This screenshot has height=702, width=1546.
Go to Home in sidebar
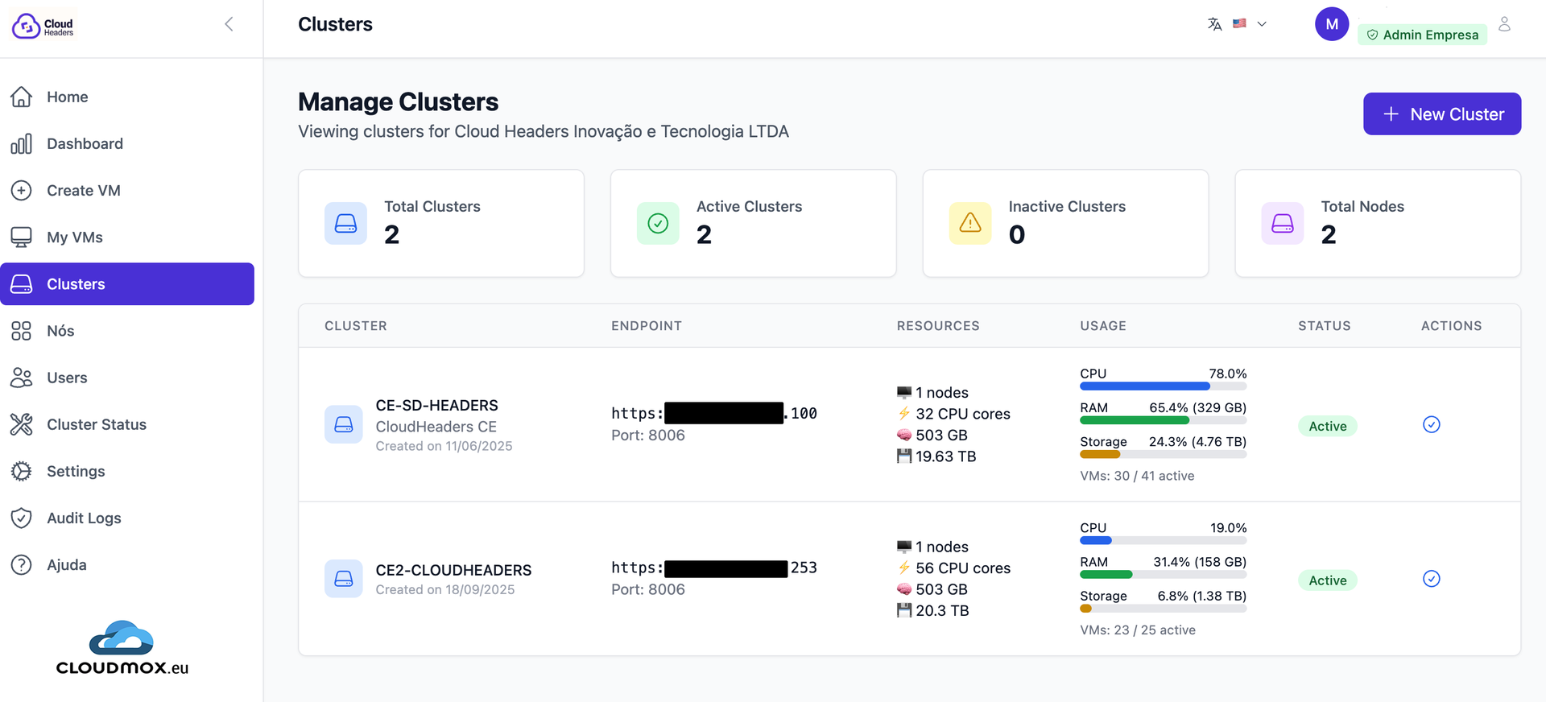pos(67,97)
